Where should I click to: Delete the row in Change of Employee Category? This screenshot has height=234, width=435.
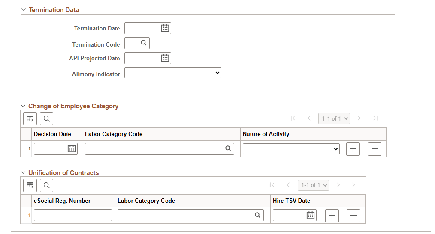tap(375, 149)
